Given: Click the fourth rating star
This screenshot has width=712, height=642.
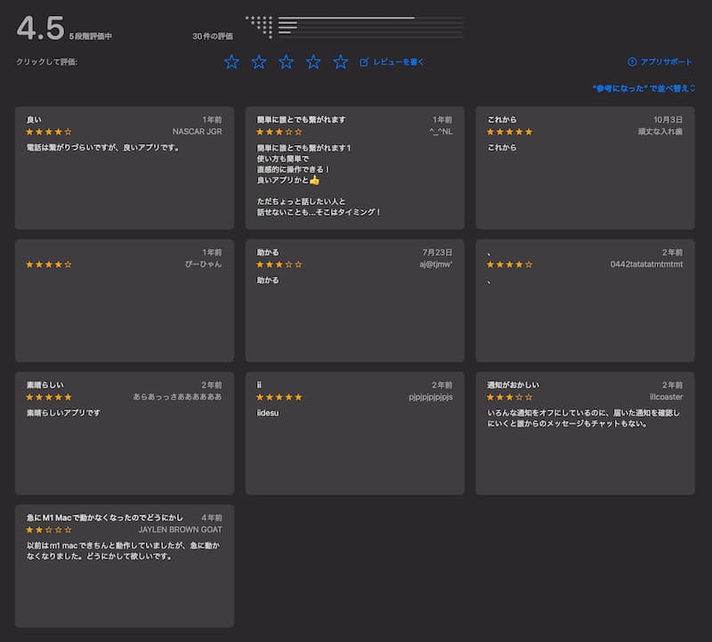Looking at the screenshot, I should pos(313,61).
